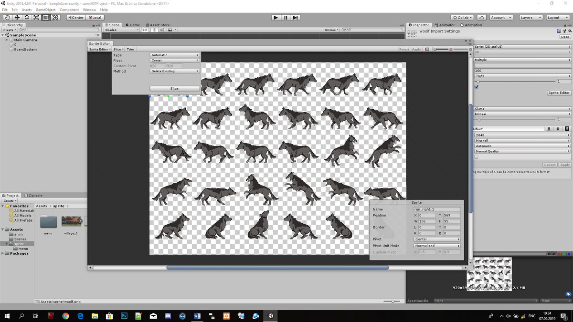Open Wrap Mode Clamp dropdown
The height and width of the screenshot is (322, 573).
pos(522,109)
